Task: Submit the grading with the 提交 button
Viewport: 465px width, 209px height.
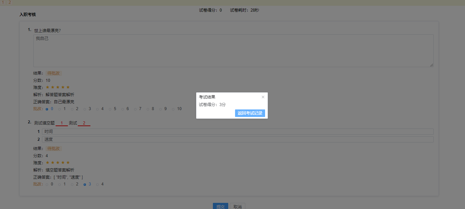Action: pyautogui.click(x=220, y=206)
